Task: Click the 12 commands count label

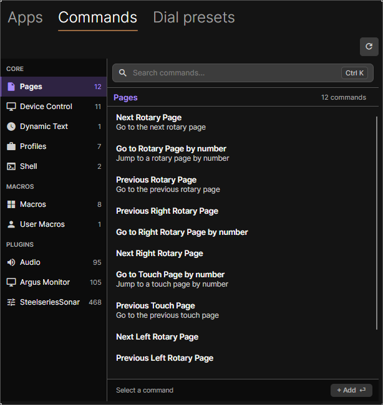Action: click(x=344, y=97)
